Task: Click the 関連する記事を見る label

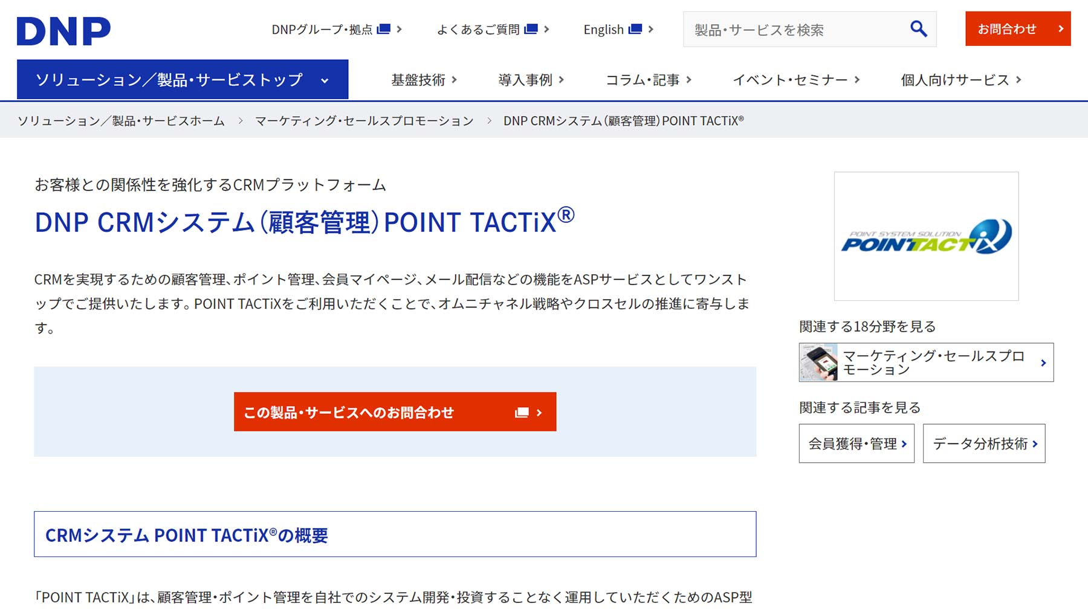Action: 860,408
